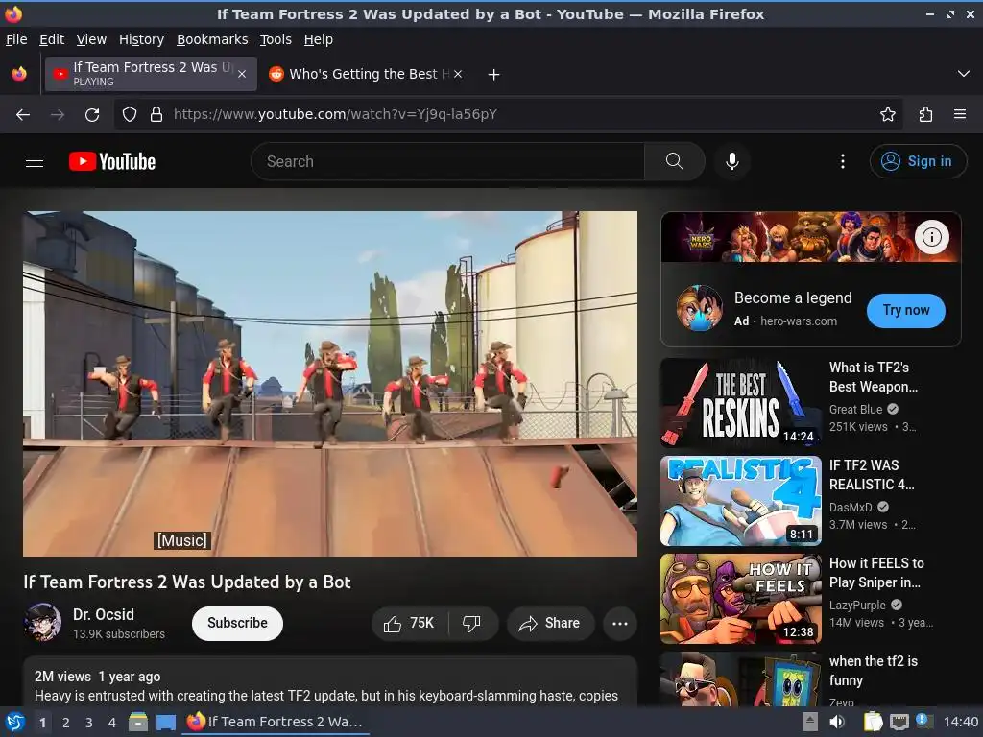Screen dimensions: 983x737
Task: Click the Sign in button
Action: click(x=918, y=161)
